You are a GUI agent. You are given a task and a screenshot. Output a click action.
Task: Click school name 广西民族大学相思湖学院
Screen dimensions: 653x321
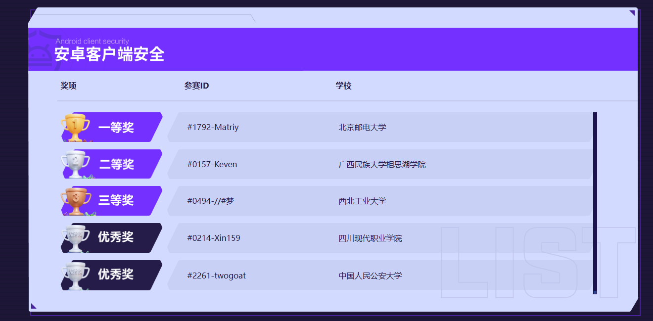(x=382, y=164)
